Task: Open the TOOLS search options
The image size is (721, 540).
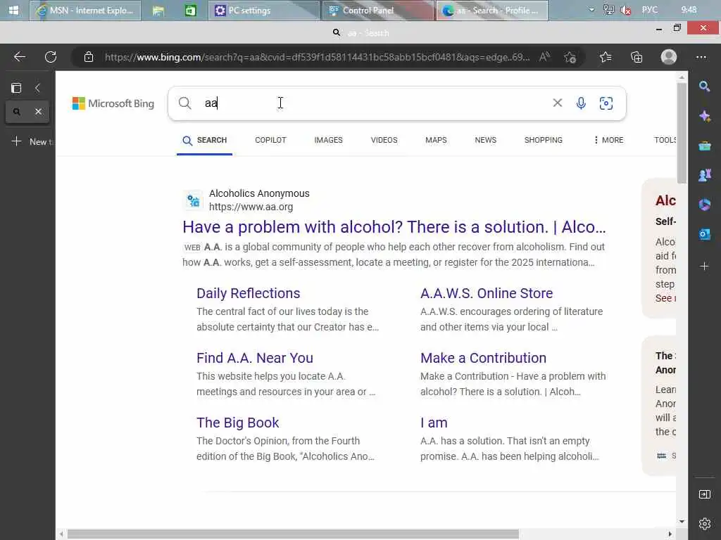Action: point(665,141)
